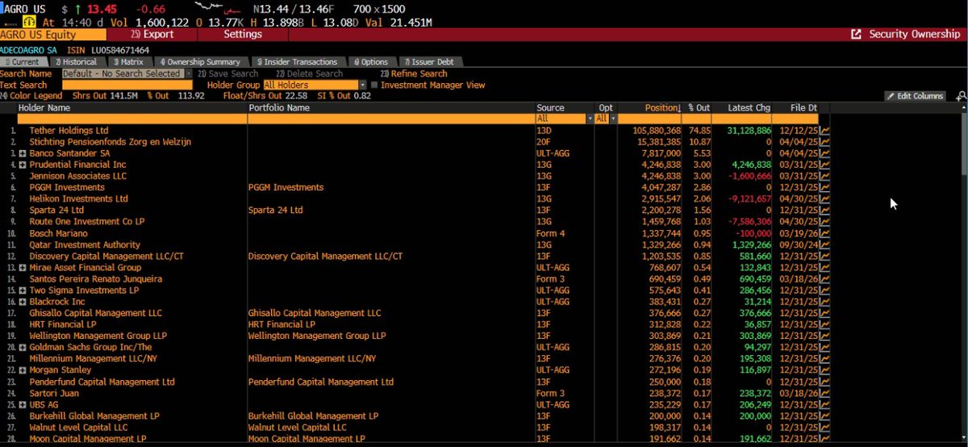Viewport: 968px width, 447px height.
Task: Switch to the Matrix tab
Action: [129, 61]
